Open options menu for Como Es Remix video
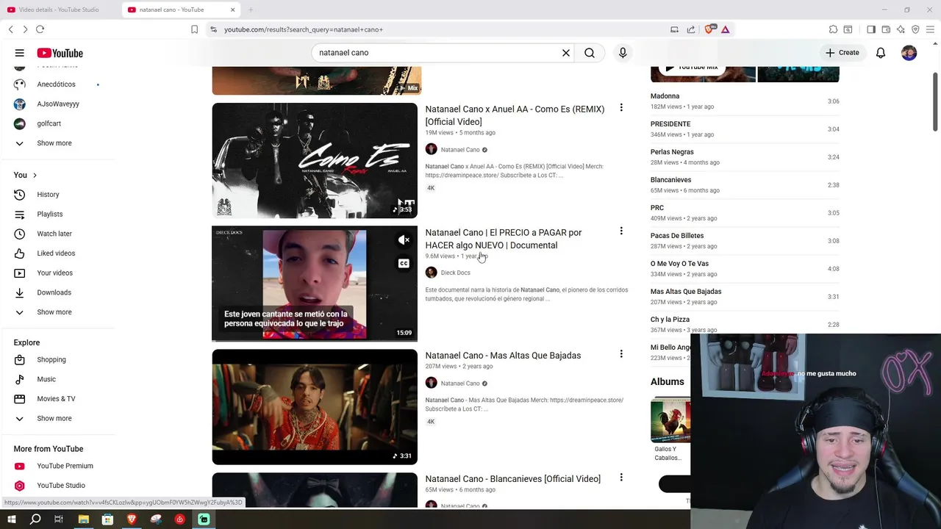 (621, 108)
